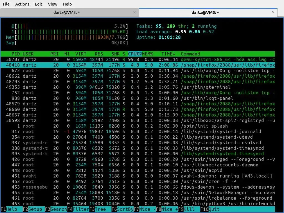Select the second dartz@VM3 tab
Image resolution: width=284 pixels, height=213 pixels.
(x=206, y=12)
